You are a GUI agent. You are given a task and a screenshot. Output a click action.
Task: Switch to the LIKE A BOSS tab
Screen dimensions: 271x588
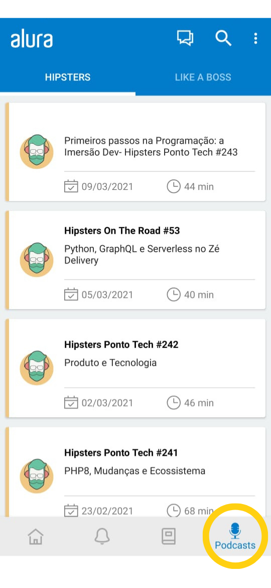click(203, 77)
